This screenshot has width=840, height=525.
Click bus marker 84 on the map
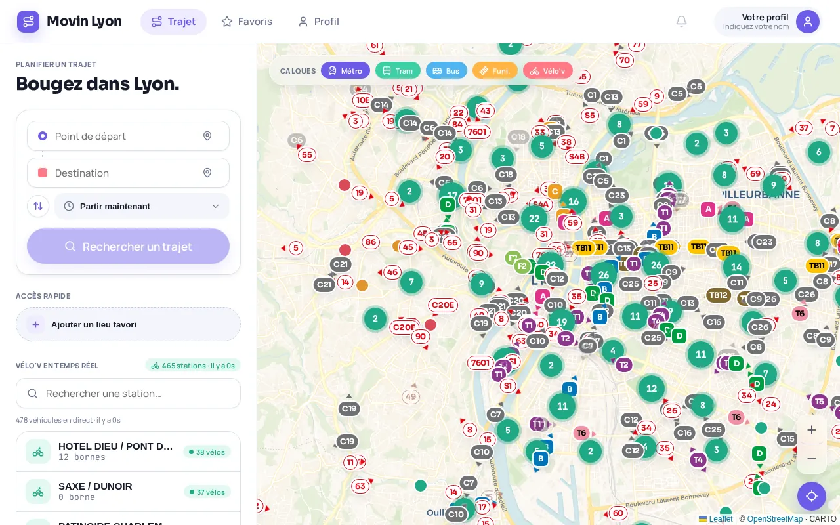(x=457, y=124)
